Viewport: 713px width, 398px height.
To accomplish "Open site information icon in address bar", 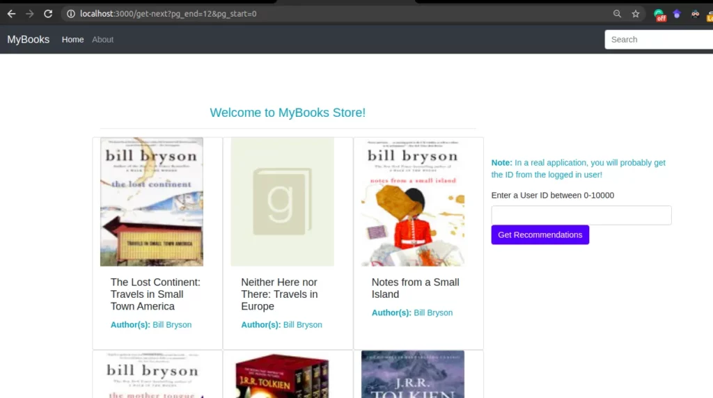I will coord(71,14).
